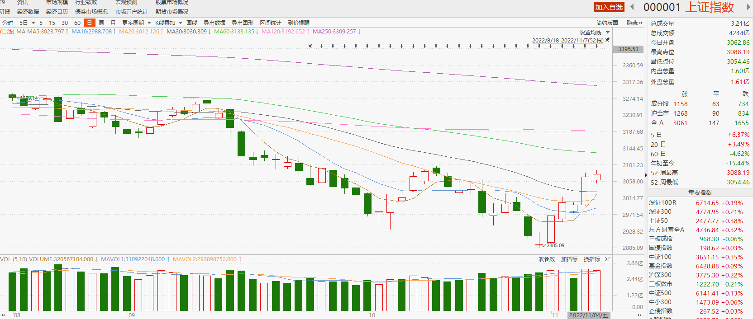This screenshot has height=319, width=753.
Task: Open the 经济日历 menu item
Action: tap(57, 12)
